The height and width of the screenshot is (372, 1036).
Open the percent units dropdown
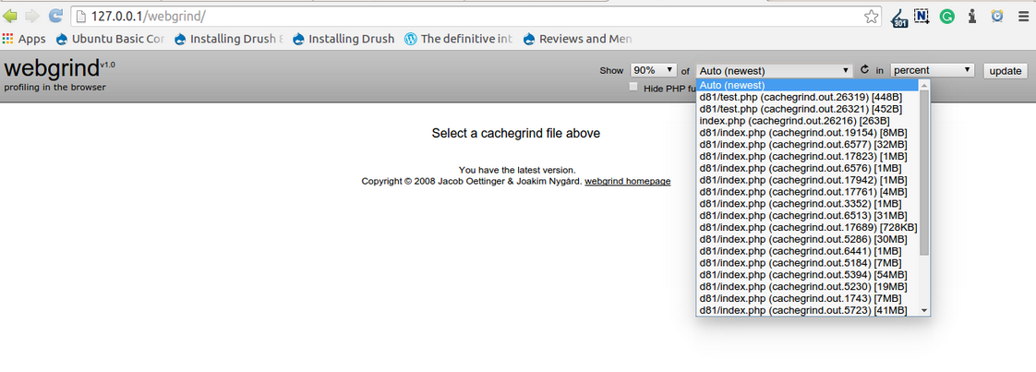click(932, 70)
